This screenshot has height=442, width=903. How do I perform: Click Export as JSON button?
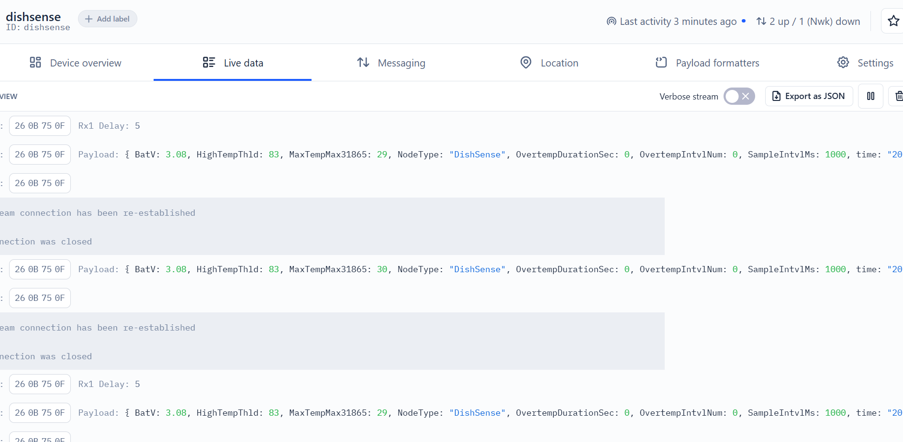point(809,96)
